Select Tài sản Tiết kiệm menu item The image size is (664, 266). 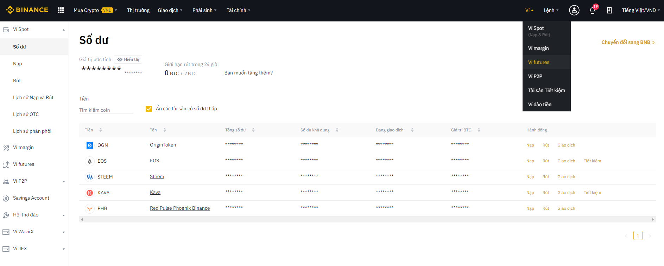coord(546,90)
